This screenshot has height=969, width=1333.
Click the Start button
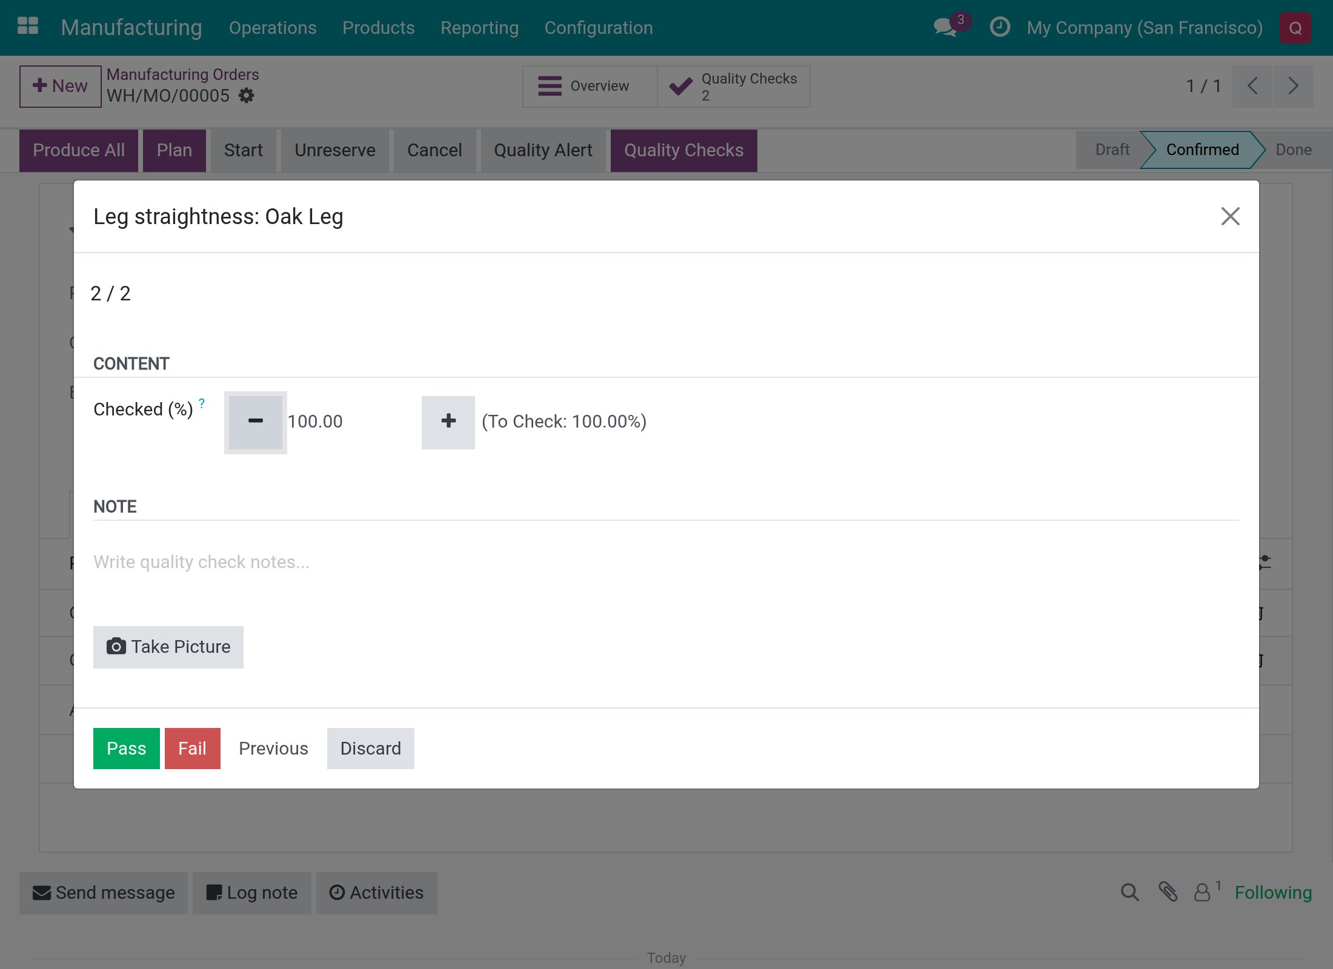pos(244,150)
